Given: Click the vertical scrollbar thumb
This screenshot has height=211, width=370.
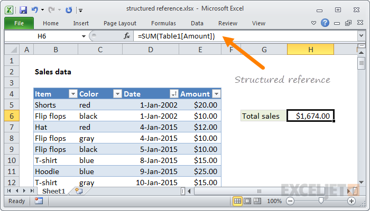Looking at the screenshot, I should tap(361, 63).
